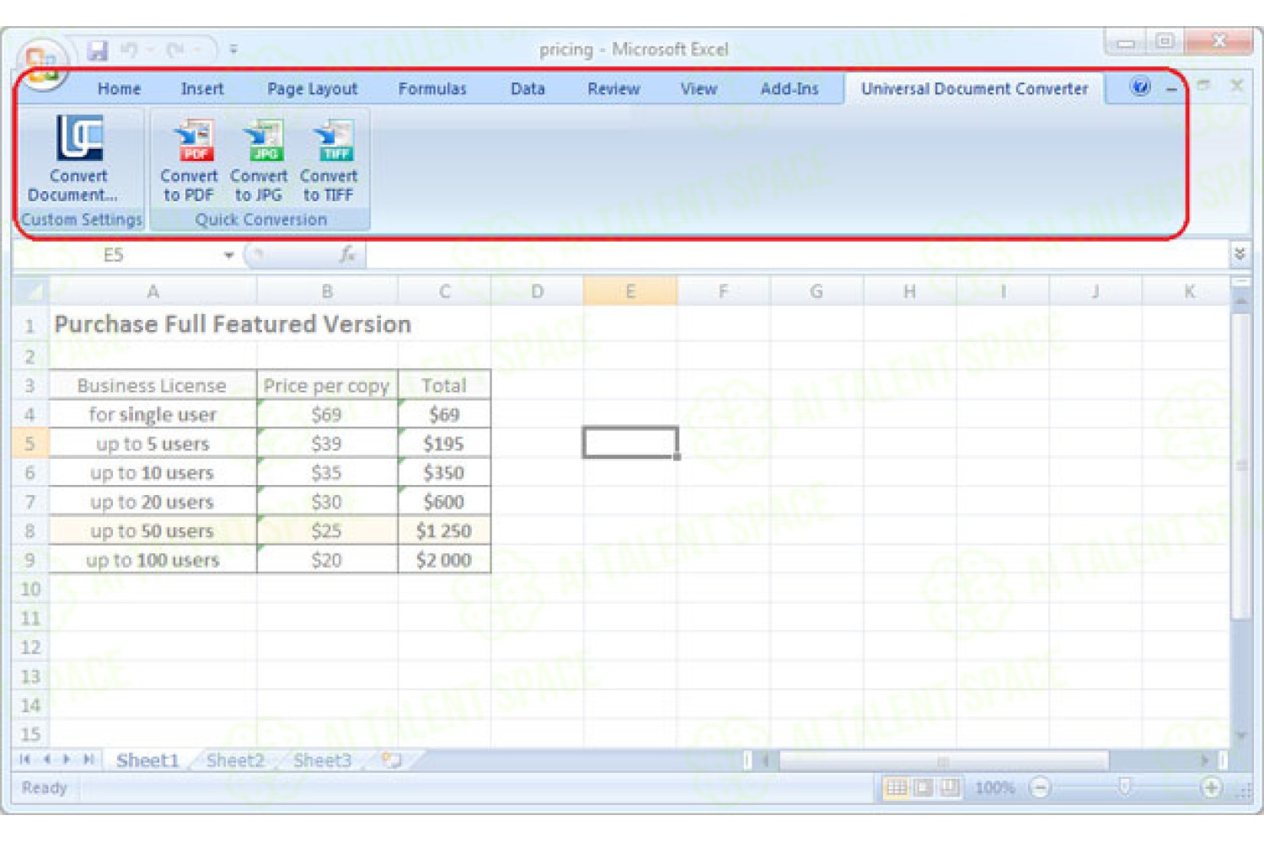This screenshot has width=1264, height=842.
Task: Expand the formula bar
Action: click(1239, 253)
